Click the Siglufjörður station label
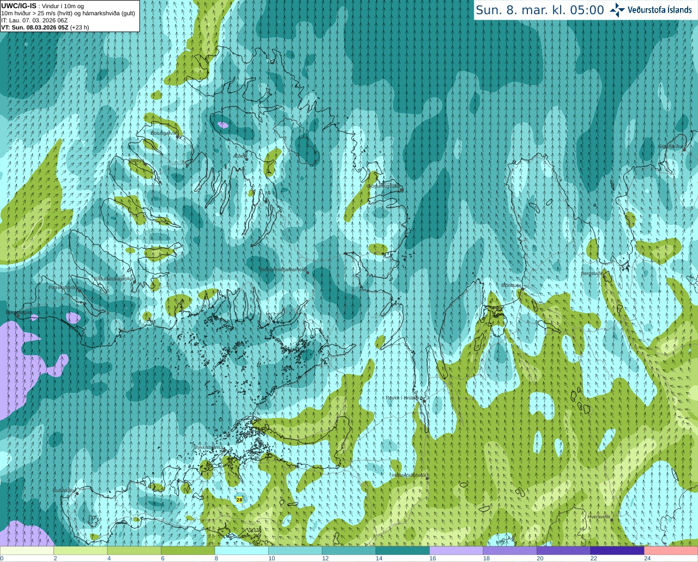The width and height of the screenshot is (698, 562). tap(671, 146)
